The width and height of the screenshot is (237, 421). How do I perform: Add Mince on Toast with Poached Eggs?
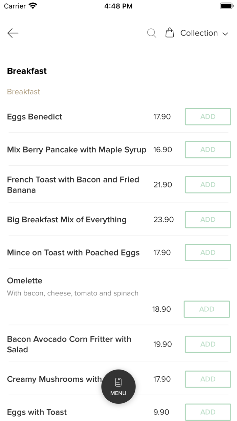pyautogui.click(x=208, y=252)
